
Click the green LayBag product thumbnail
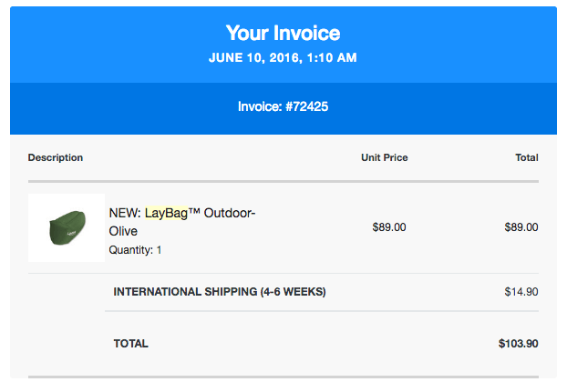click(x=67, y=228)
